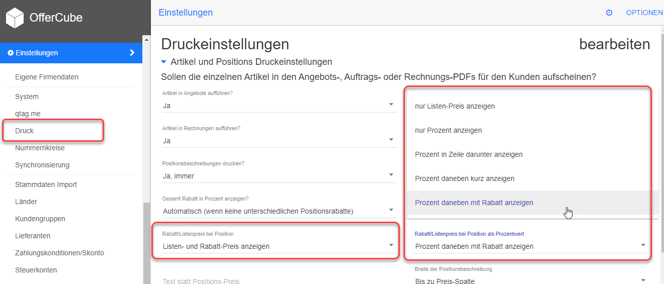The height and width of the screenshot is (284, 664).
Task: Collapse Artikel und Positions Druckeinstellungen section
Action: click(x=163, y=62)
